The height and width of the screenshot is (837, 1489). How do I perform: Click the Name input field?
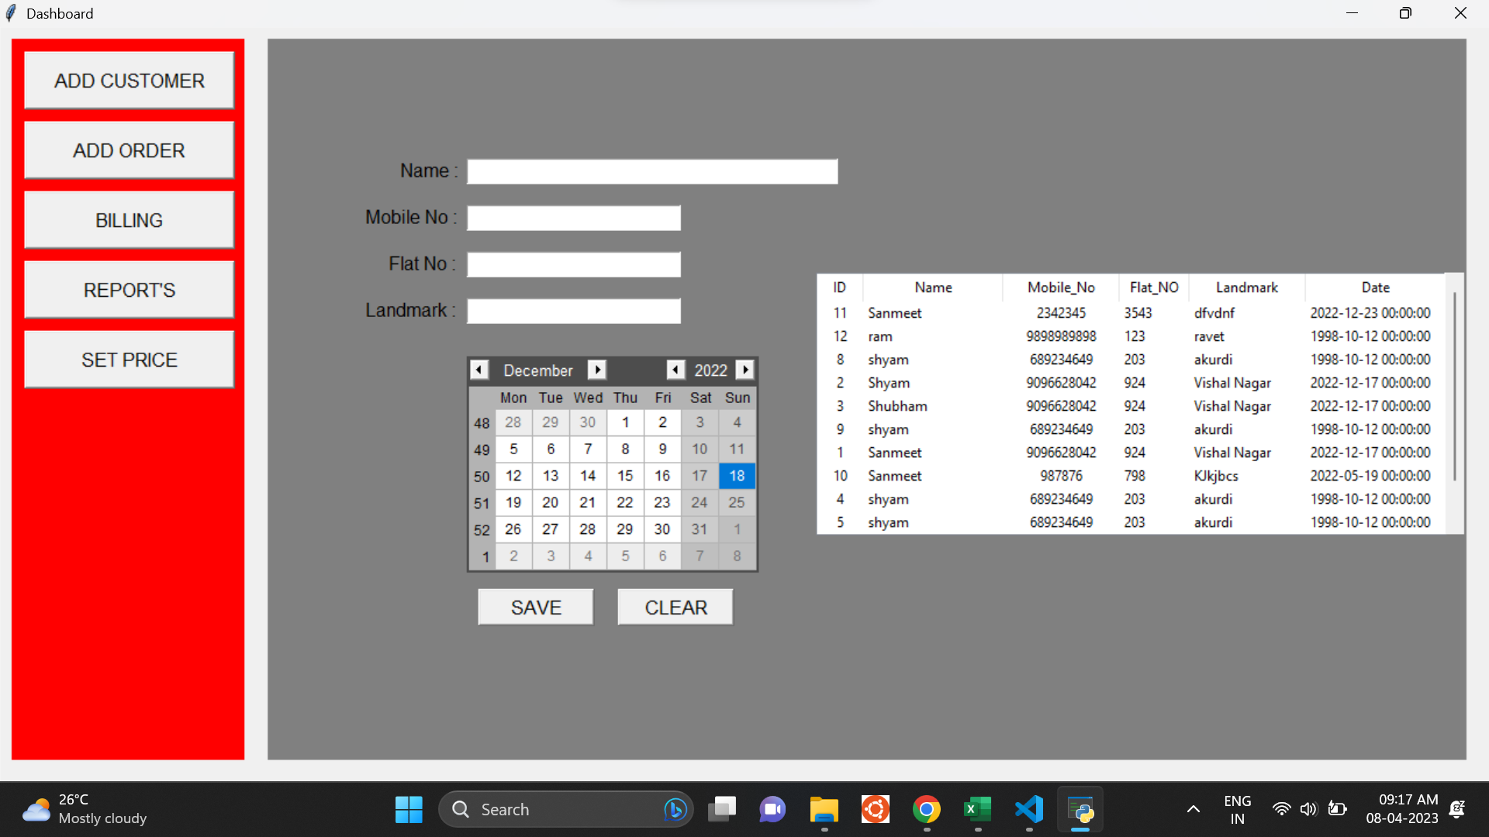pos(651,171)
